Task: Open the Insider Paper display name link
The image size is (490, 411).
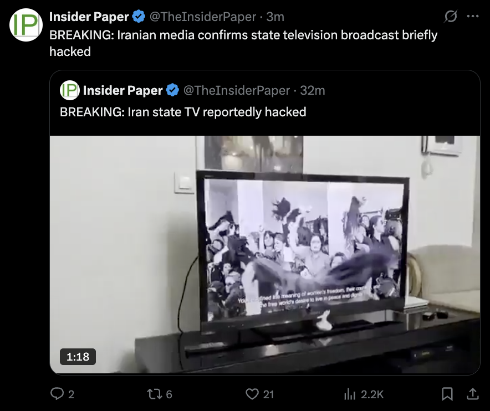Action: 89,17
